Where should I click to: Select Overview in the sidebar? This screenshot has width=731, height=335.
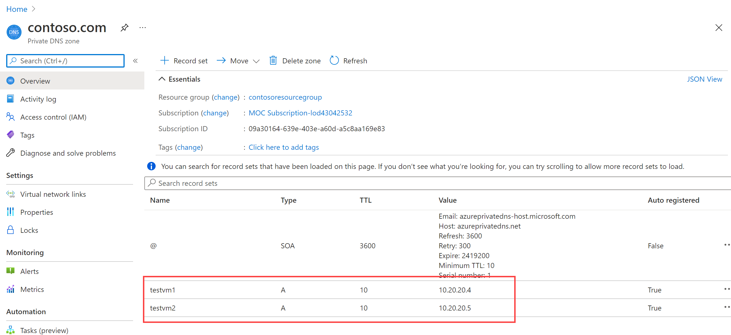click(x=35, y=81)
